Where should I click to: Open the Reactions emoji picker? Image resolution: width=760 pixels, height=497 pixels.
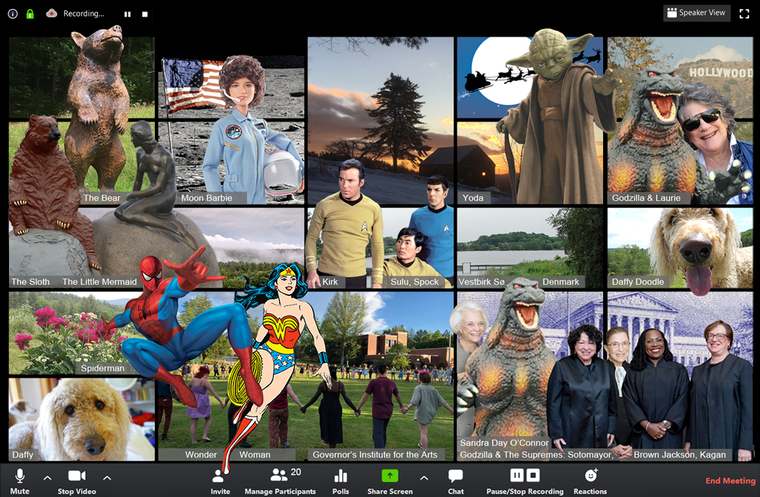pyautogui.click(x=591, y=476)
